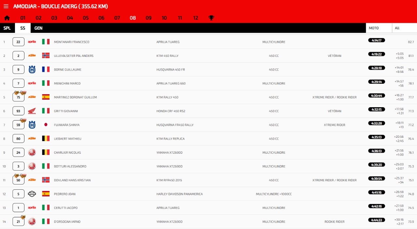Switch to stage 10
Image resolution: width=417 pixels, height=229 pixels.
(x=164, y=18)
